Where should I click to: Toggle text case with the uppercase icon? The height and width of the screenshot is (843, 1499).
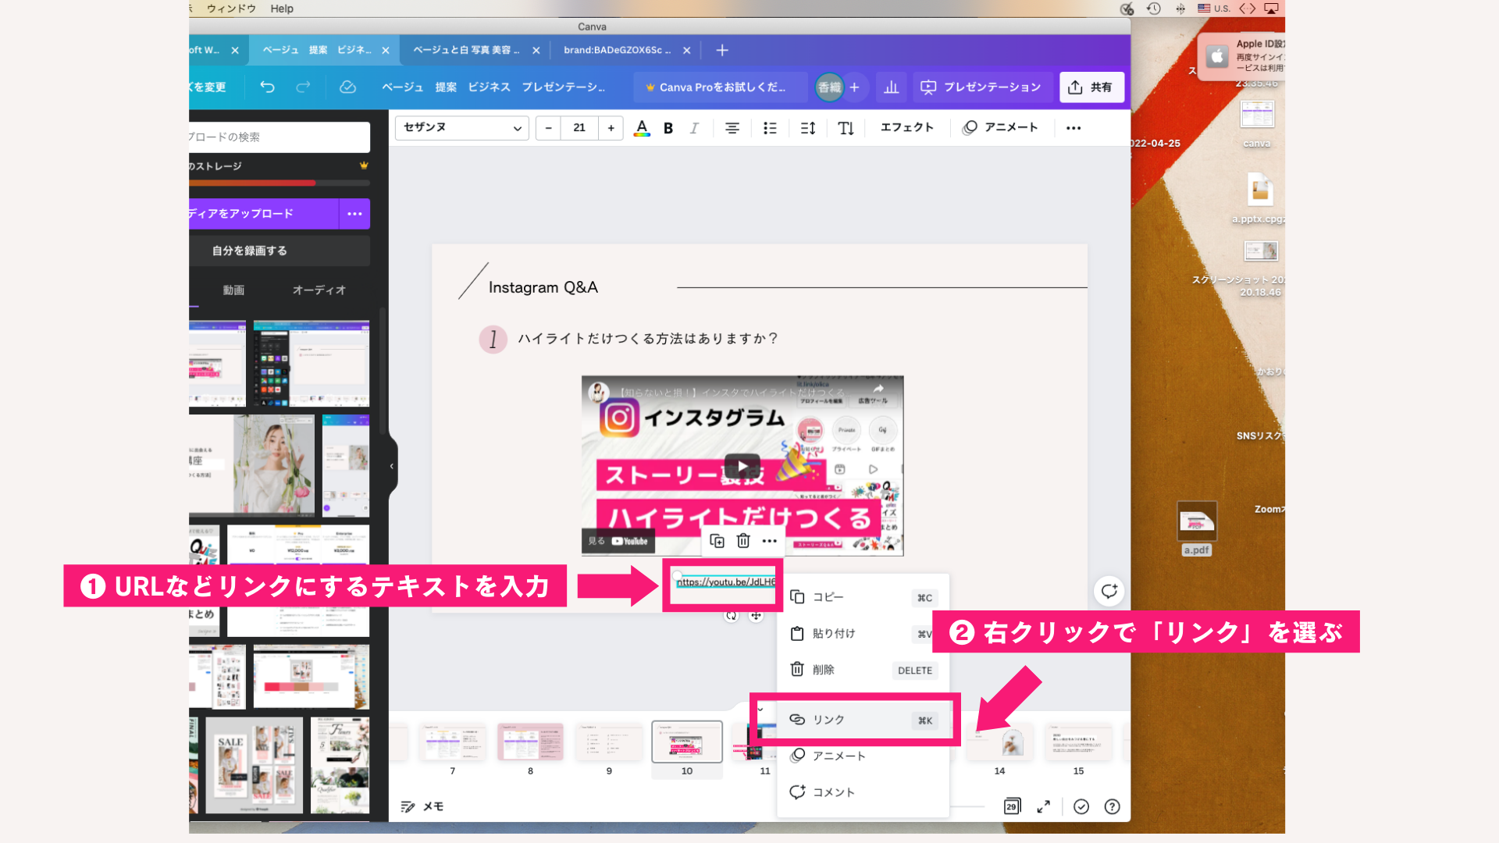tap(846, 127)
